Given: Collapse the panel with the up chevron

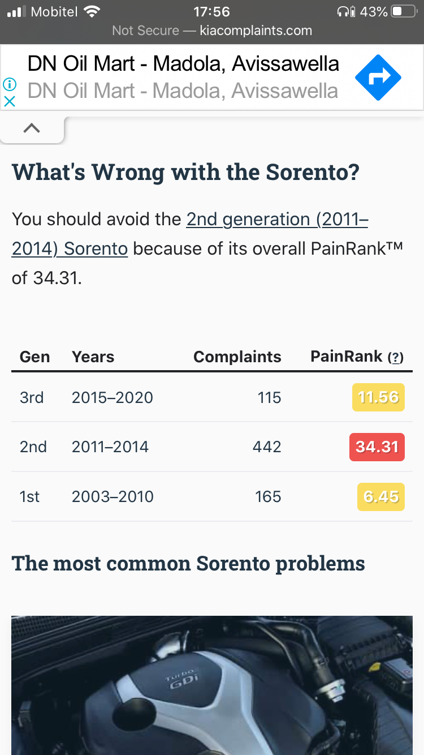Looking at the screenshot, I should click(32, 128).
